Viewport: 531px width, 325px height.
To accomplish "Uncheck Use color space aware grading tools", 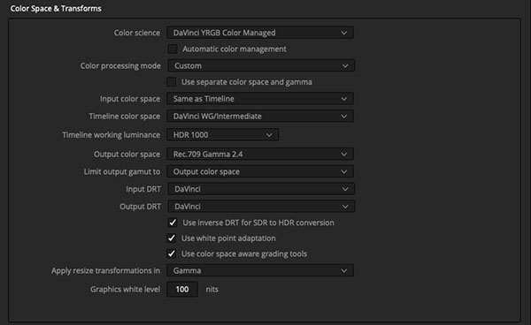I will [x=172, y=253].
